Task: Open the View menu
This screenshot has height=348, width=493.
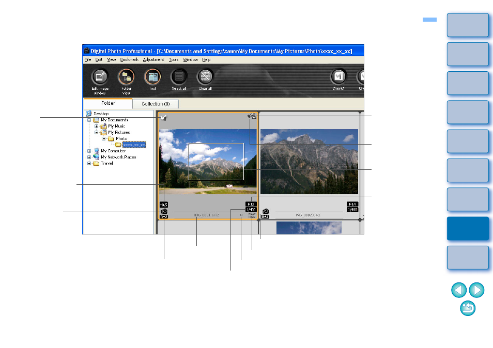Action: [111, 59]
